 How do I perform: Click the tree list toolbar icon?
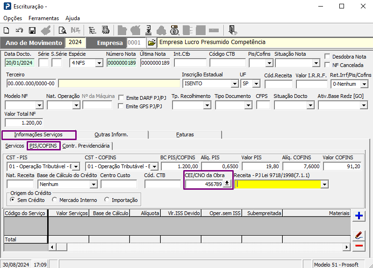[92, 30]
